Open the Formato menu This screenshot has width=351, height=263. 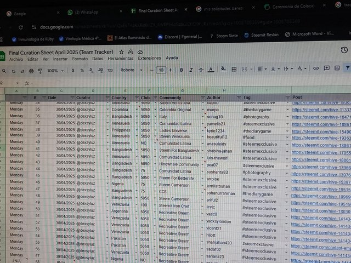(x=80, y=59)
